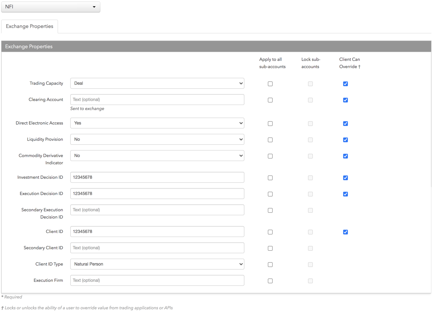Open the Commodity Derivative Indicator dropdown
The height and width of the screenshot is (326, 433).
point(157,156)
